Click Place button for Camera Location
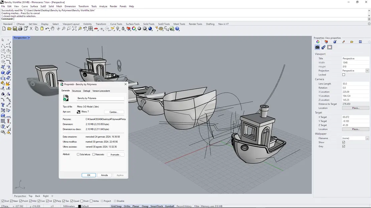Image resolution: width=371 pixels, height=208 pixels. point(356,107)
